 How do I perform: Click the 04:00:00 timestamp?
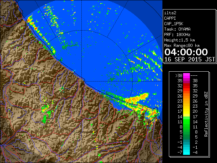coord(186,52)
